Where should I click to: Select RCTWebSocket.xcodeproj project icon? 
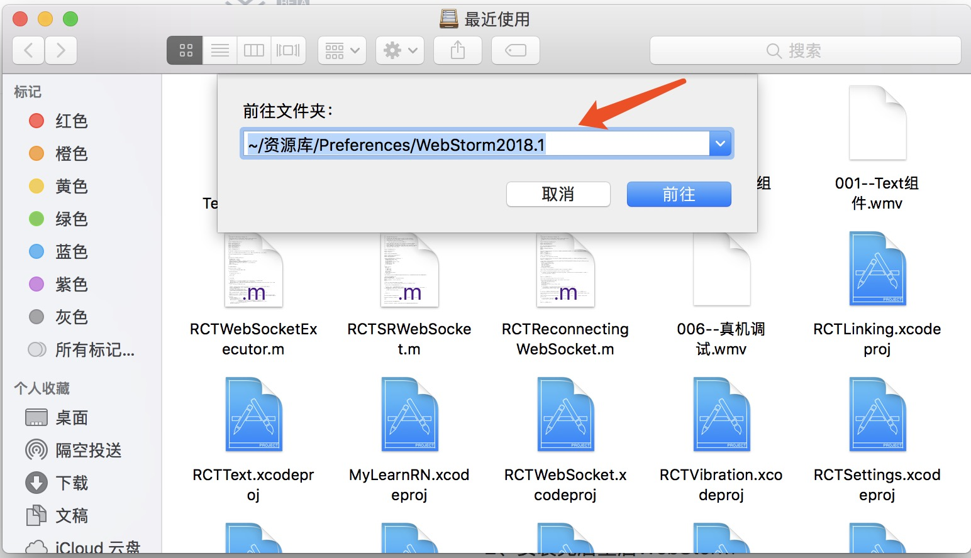coord(565,414)
